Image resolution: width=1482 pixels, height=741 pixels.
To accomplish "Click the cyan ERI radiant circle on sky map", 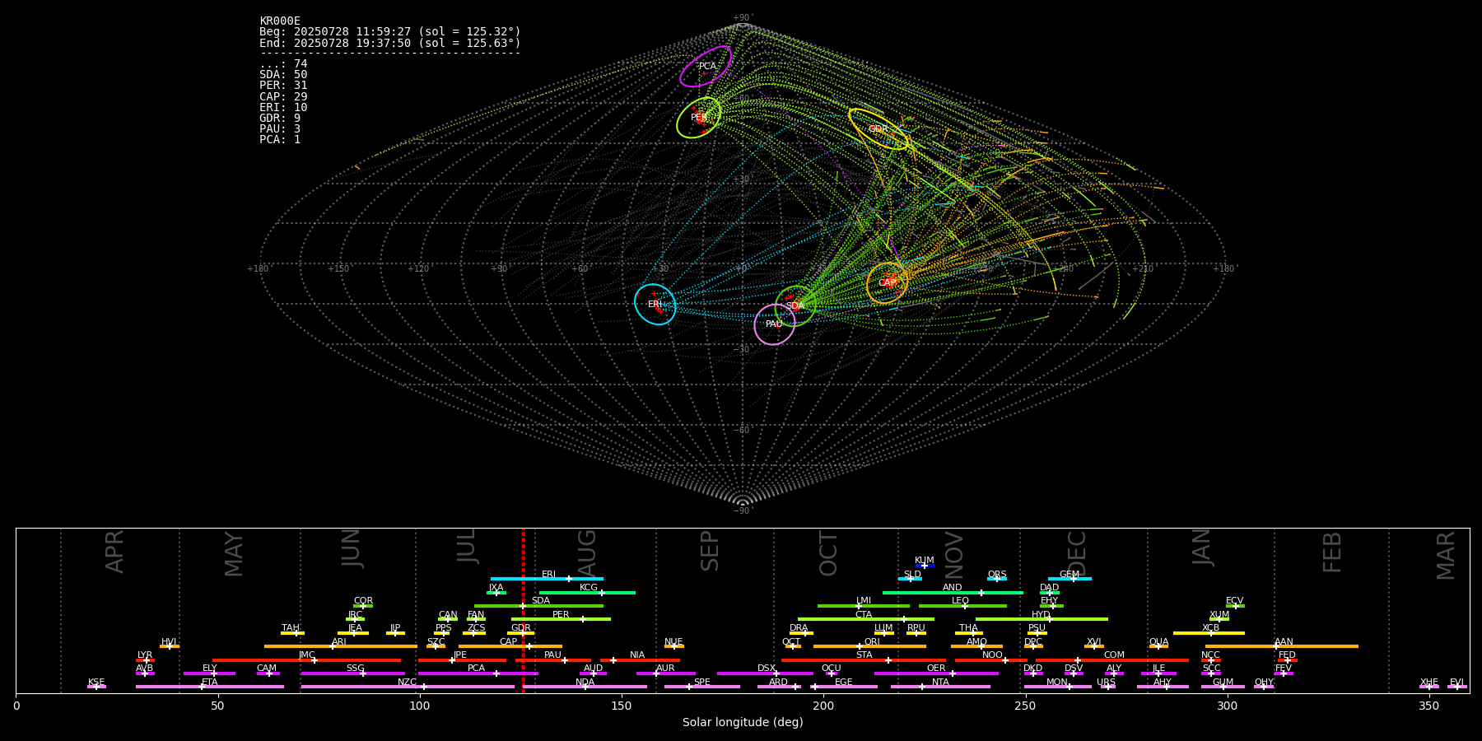I will 655,304.
